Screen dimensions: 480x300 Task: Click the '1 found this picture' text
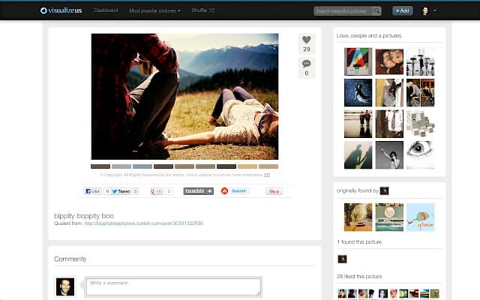[359, 241]
